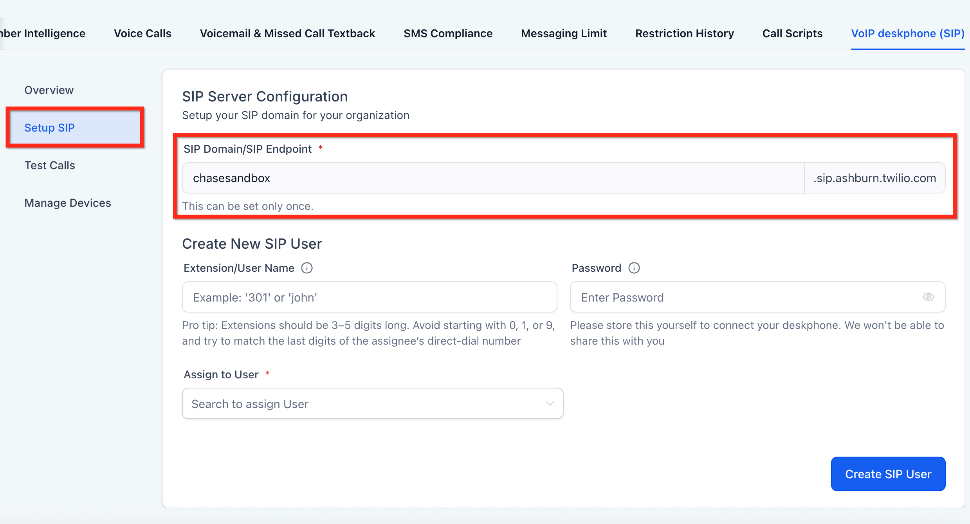The image size is (970, 524).
Task: Focus the Extension/User Name input field
Action: 369,297
